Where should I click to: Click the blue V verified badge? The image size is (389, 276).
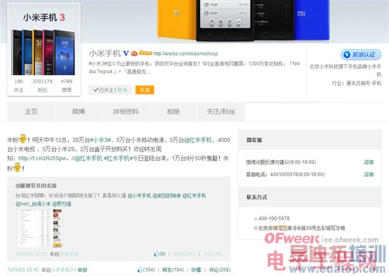(126, 53)
